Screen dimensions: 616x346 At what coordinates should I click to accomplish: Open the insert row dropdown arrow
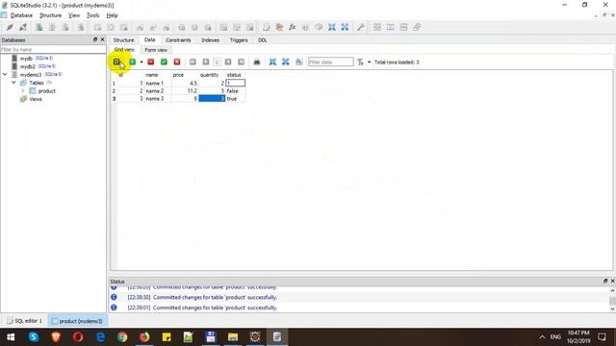[141, 62]
